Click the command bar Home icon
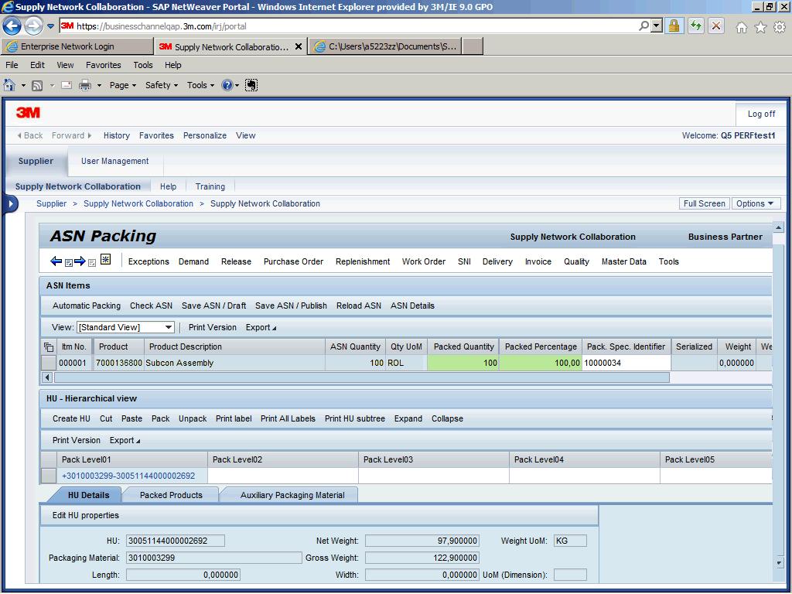The image size is (792, 594). 9,85
